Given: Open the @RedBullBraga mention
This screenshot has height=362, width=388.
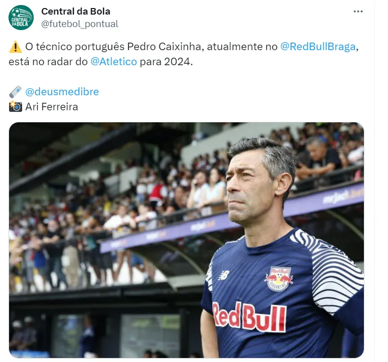Looking at the screenshot, I should (x=318, y=47).
